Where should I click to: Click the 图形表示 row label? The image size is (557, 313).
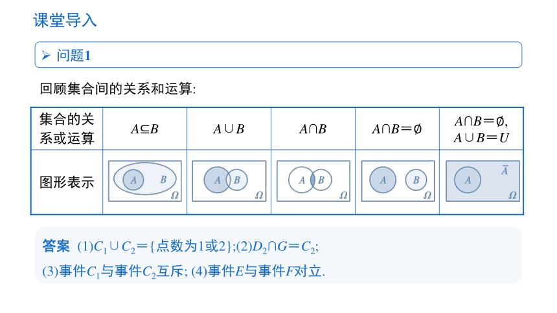[67, 182]
